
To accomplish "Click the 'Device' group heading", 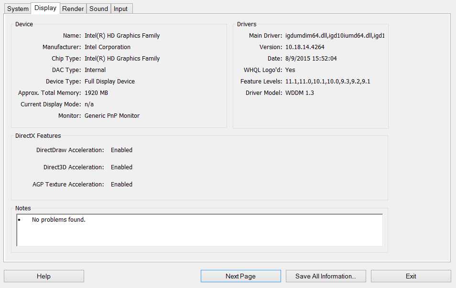I will click(x=24, y=24).
